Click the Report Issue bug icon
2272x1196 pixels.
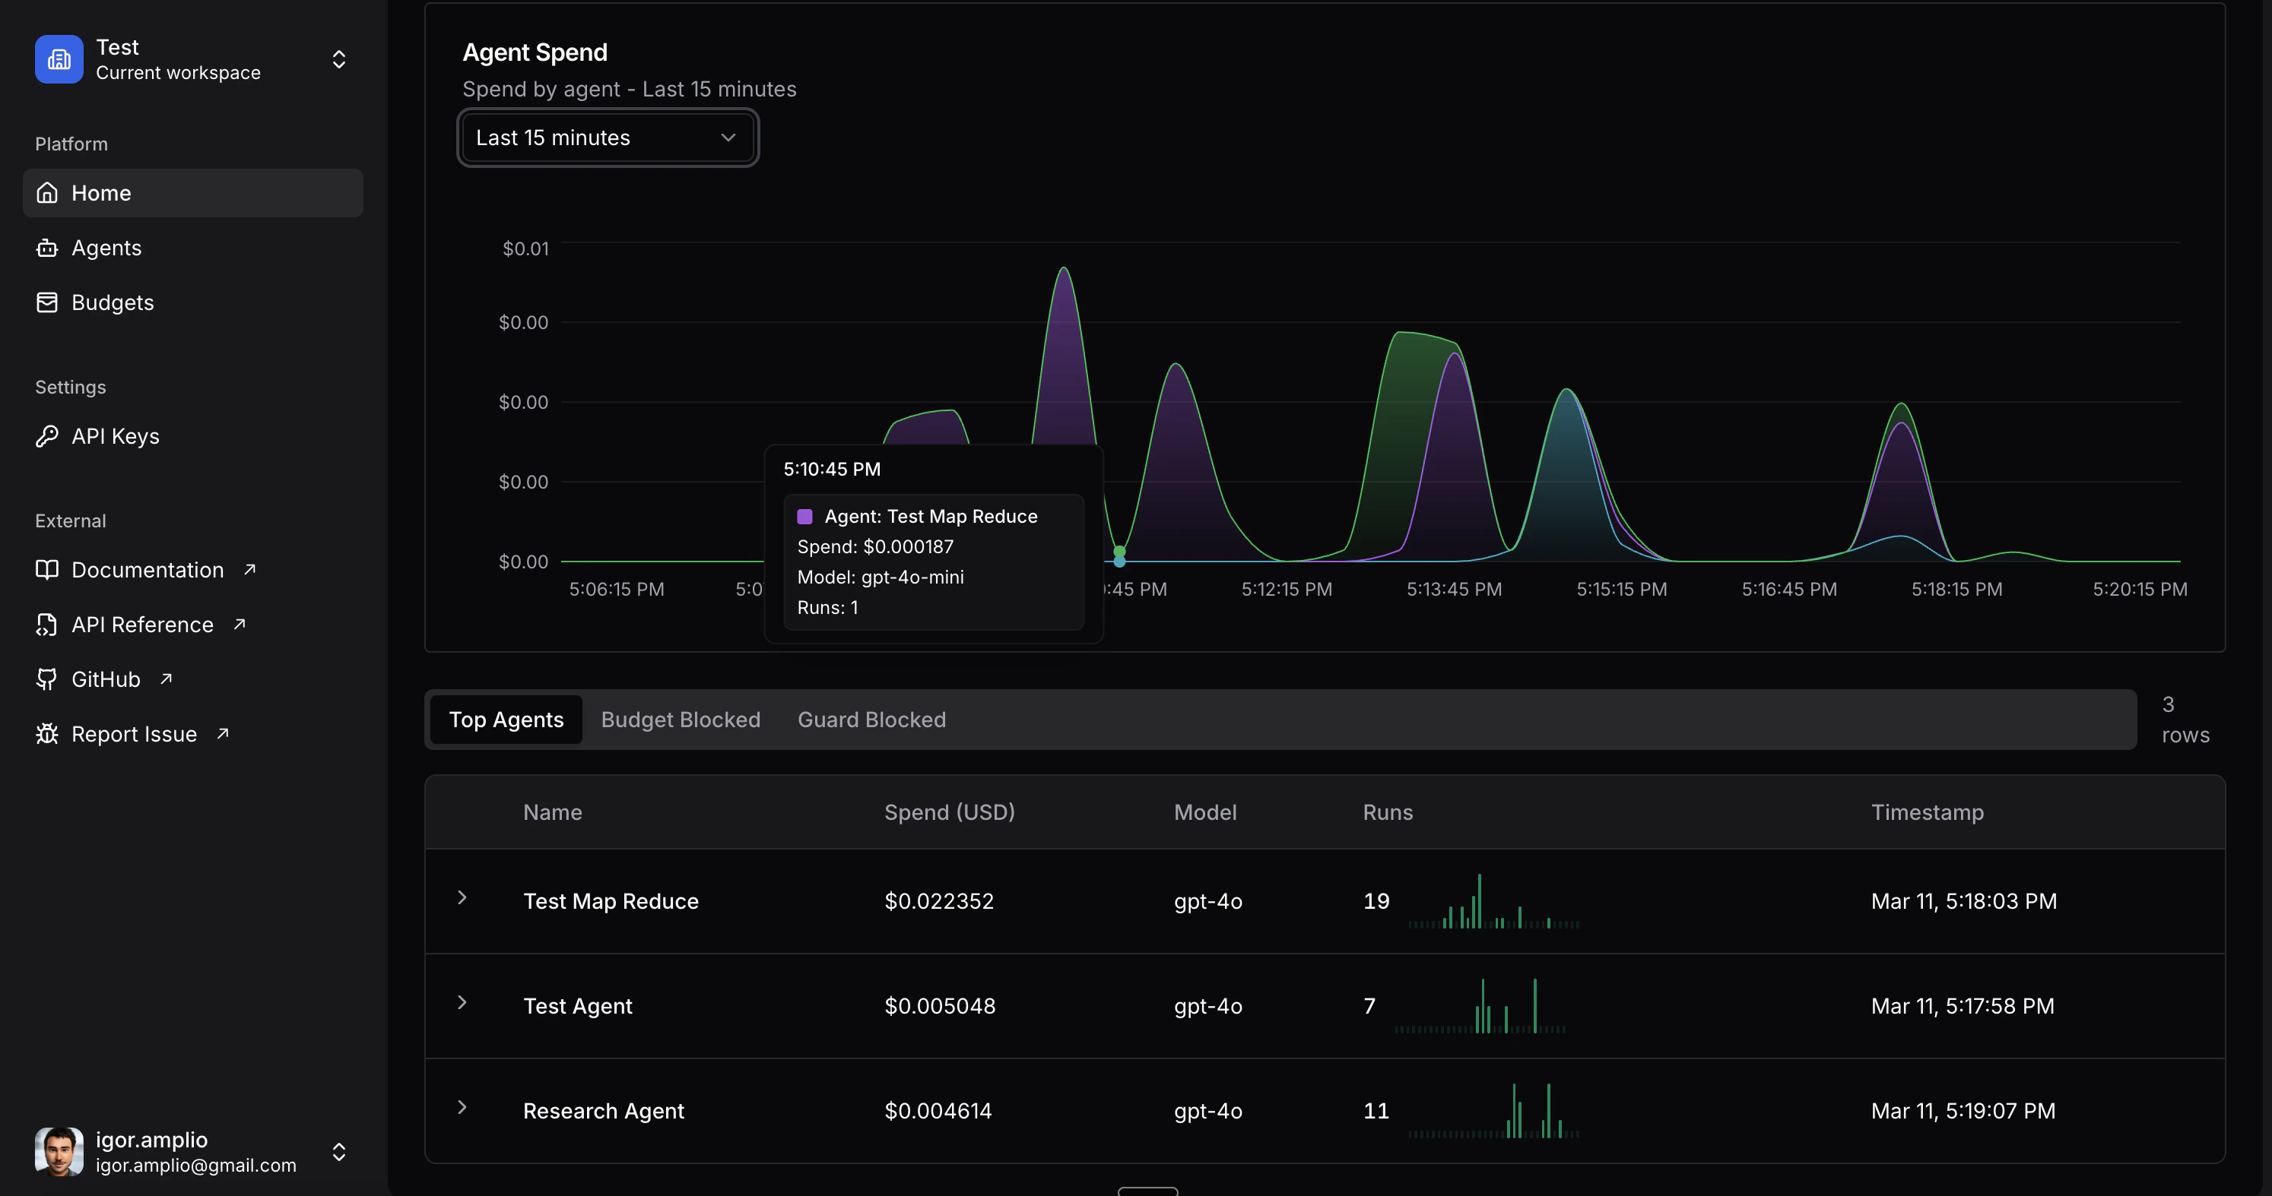46,734
